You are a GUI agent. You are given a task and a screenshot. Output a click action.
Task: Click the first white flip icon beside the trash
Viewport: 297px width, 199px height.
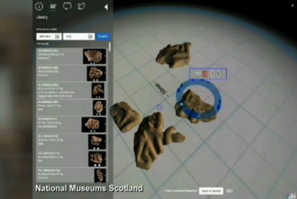click(x=212, y=74)
